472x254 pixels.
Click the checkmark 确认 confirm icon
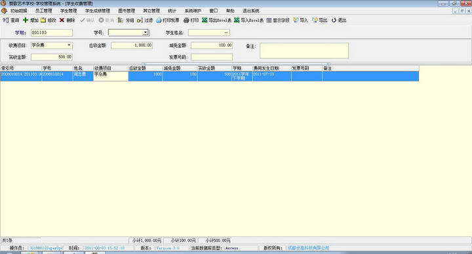(x=82, y=20)
